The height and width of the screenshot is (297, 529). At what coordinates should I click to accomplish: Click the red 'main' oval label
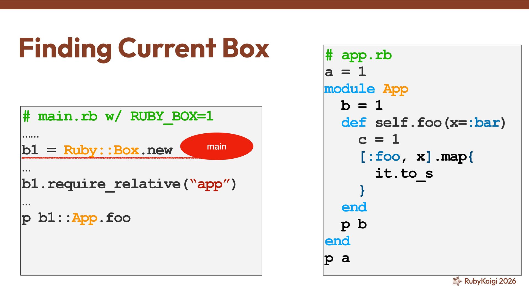(x=217, y=146)
